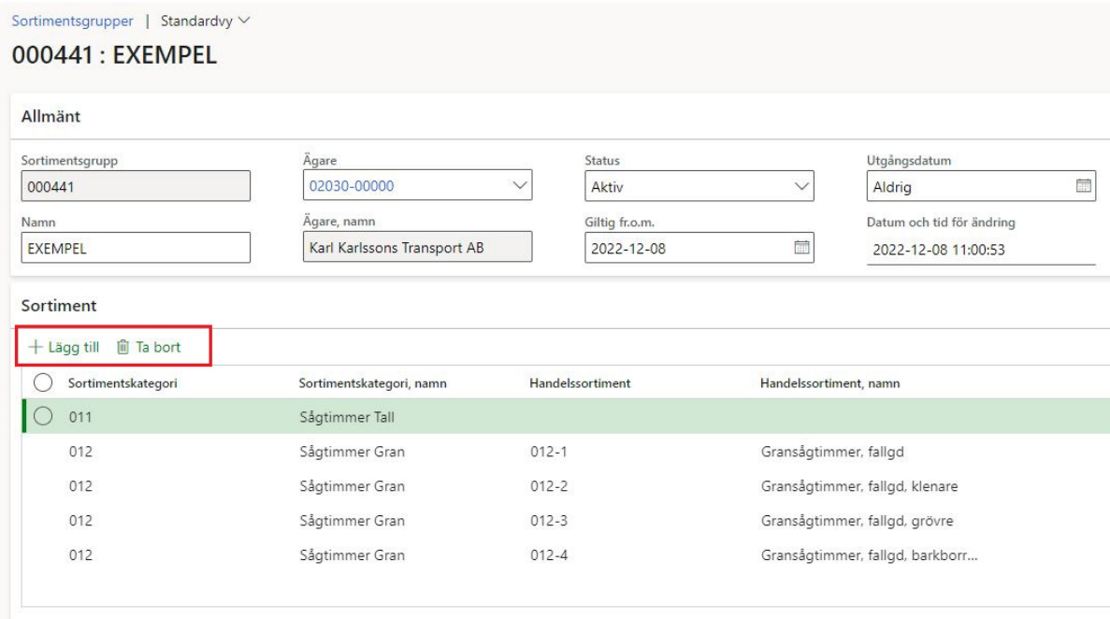Click the trash icon for Ta bort
This screenshot has width=1110, height=619.
click(x=123, y=347)
